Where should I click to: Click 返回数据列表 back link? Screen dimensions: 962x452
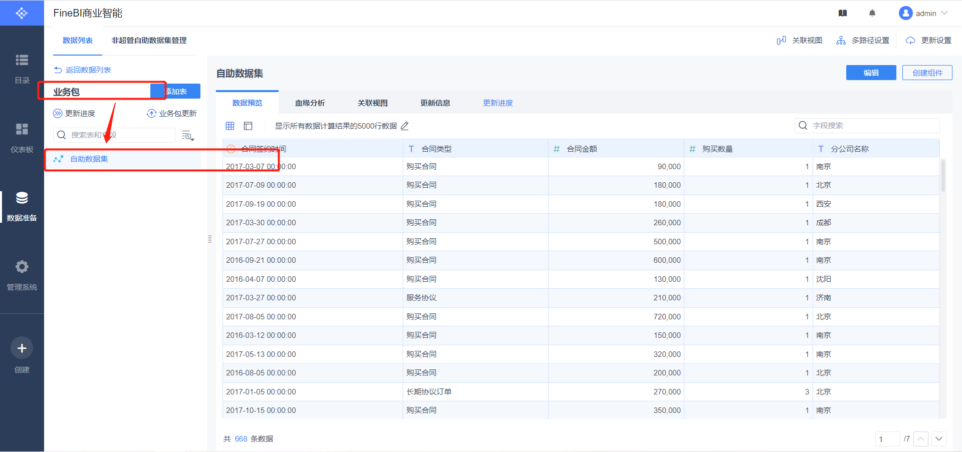83,70
